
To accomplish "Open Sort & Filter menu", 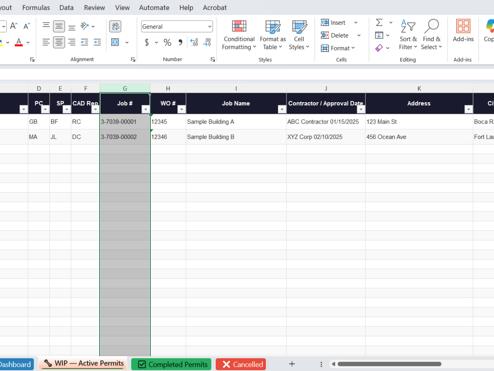I will click(x=408, y=35).
